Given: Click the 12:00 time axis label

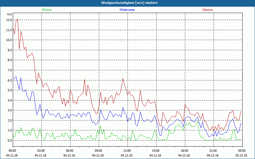Looking at the screenshot, I should point(127,151).
